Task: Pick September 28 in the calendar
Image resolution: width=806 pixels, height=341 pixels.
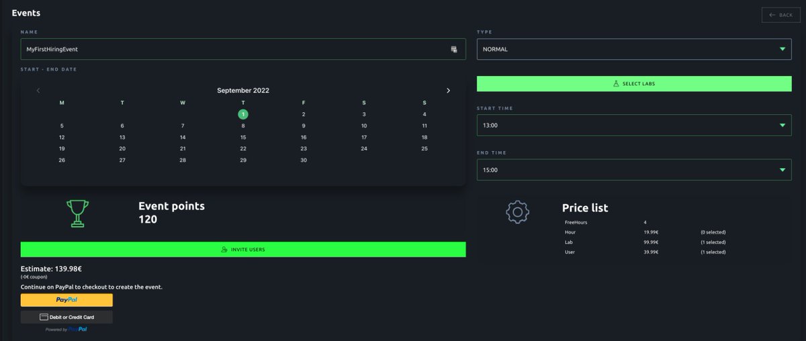Action: 183,160
